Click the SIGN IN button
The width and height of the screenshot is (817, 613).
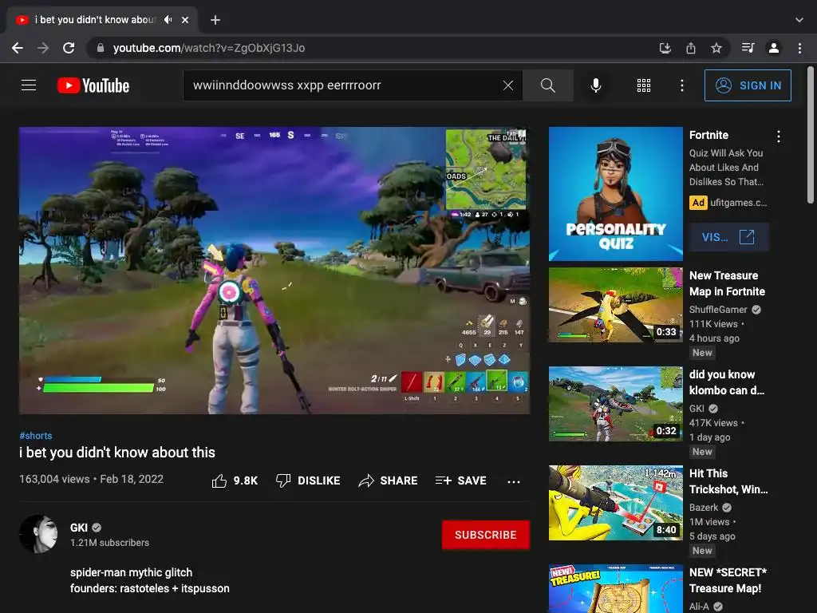(748, 85)
